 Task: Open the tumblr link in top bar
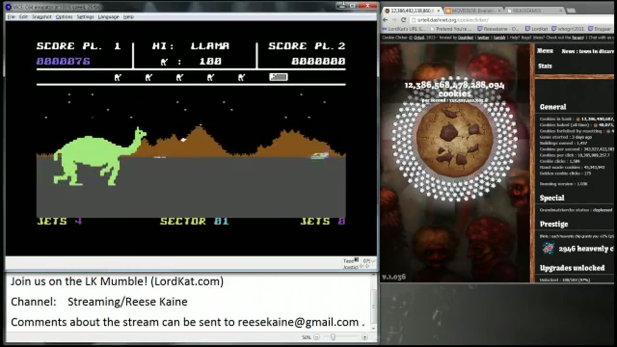coord(499,37)
